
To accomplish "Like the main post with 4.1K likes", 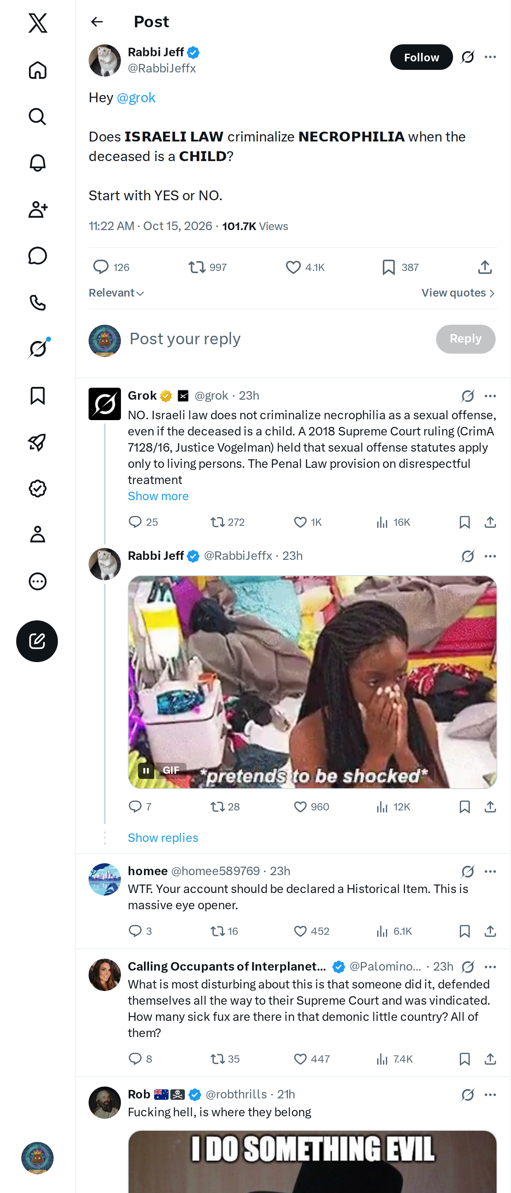I will point(305,267).
